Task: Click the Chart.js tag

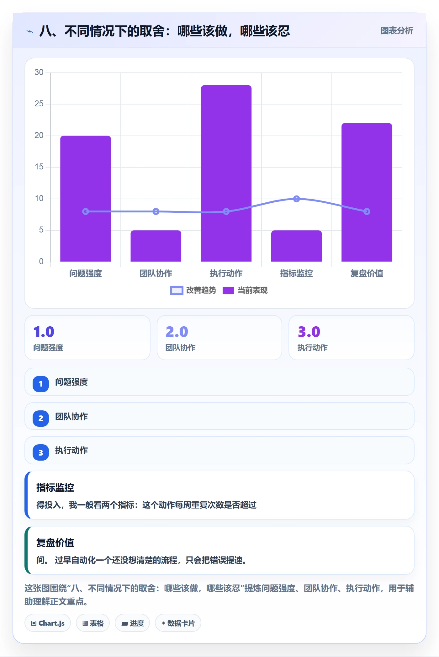Action: click(48, 623)
